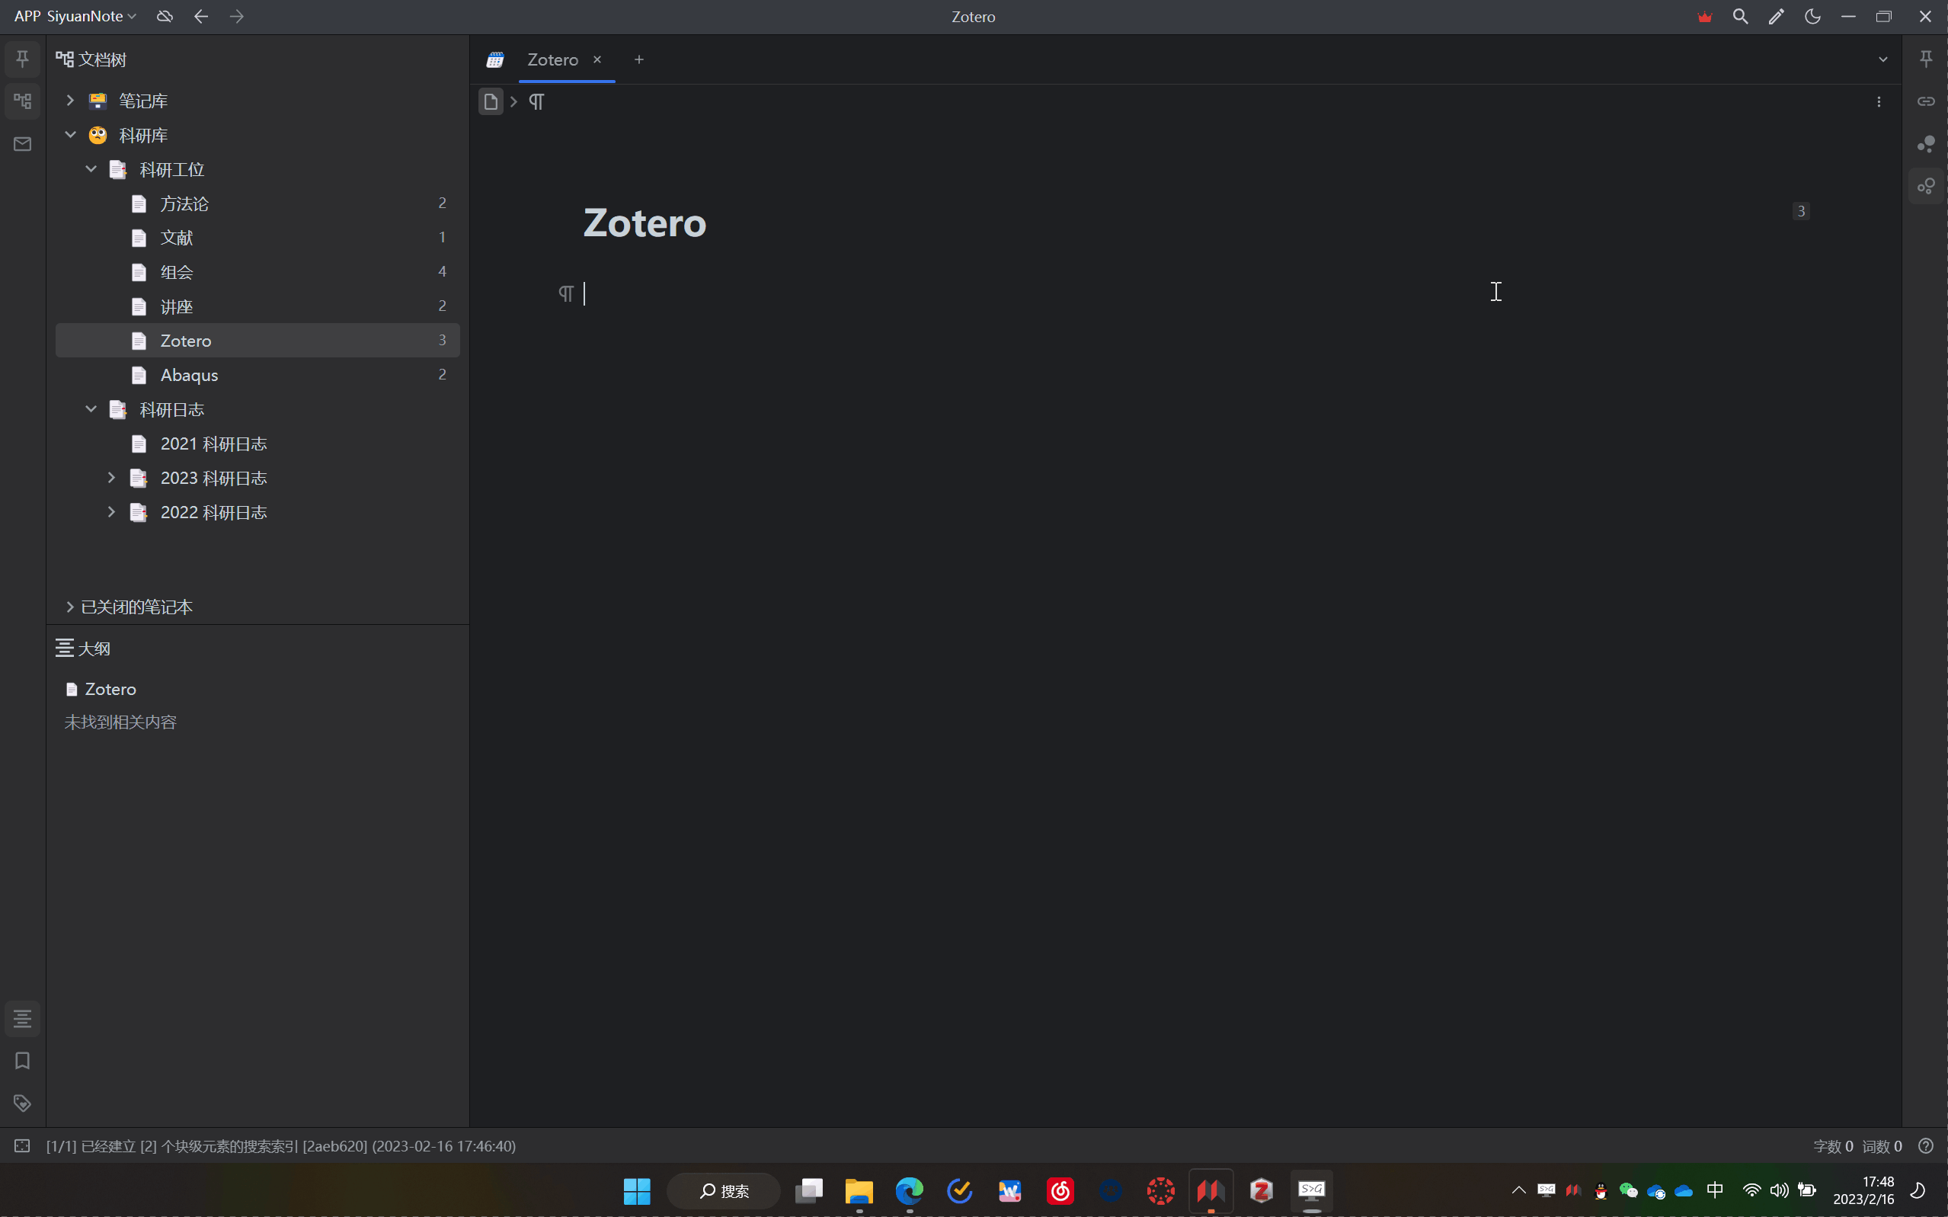Click the red crown membership icon
Viewport: 1948px width, 1217px height.
(x=1704, y=17)
